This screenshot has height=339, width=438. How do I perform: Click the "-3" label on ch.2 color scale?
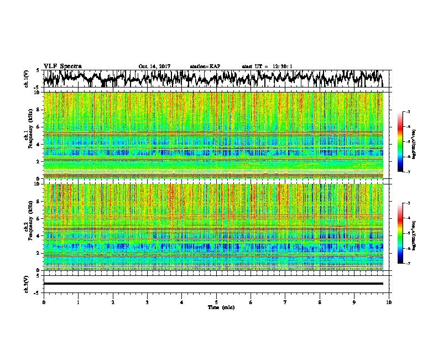pyautogui.click(x=408, y=203)
